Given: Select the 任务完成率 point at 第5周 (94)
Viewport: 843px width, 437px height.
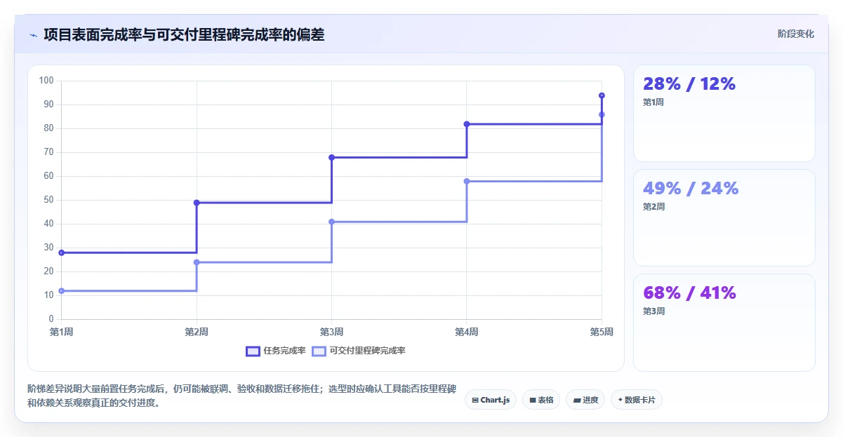Looking at the screenshot, I should pyautogui.click(x=602, y=95).
